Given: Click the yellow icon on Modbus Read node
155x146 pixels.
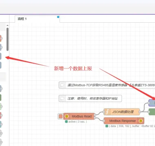Looking at the screenshot, I should click(66, 116).
